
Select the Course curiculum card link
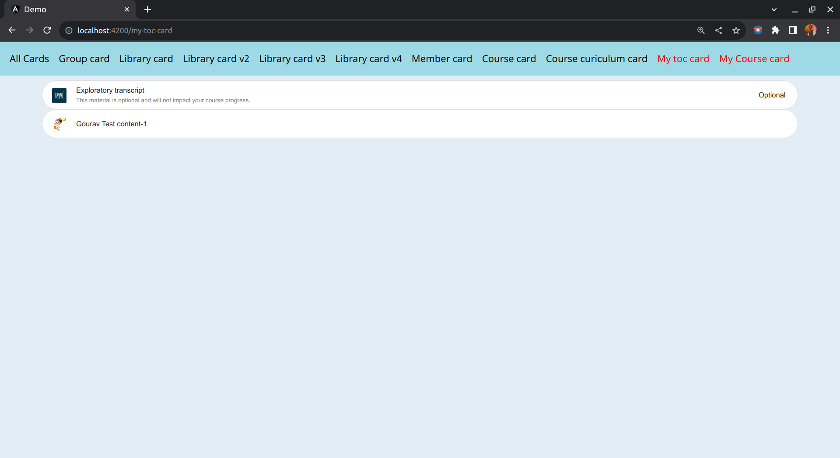click(596, 59)
